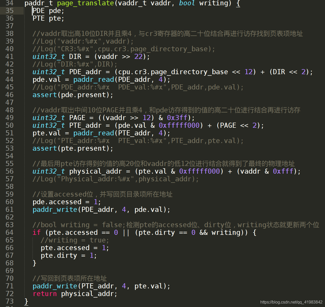This screenshot has width=325, height=307.
Task: Click the opening brace on line 34
Action: [238, 3]
